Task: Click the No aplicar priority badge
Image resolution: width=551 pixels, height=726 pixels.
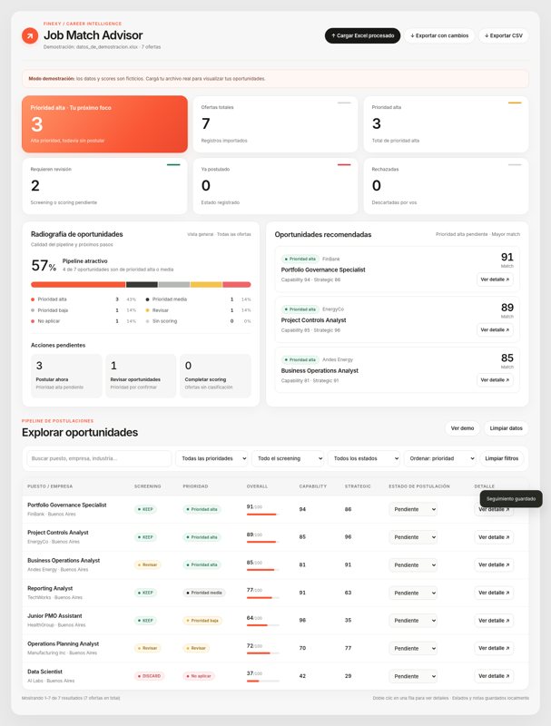Action: point(199,676)
